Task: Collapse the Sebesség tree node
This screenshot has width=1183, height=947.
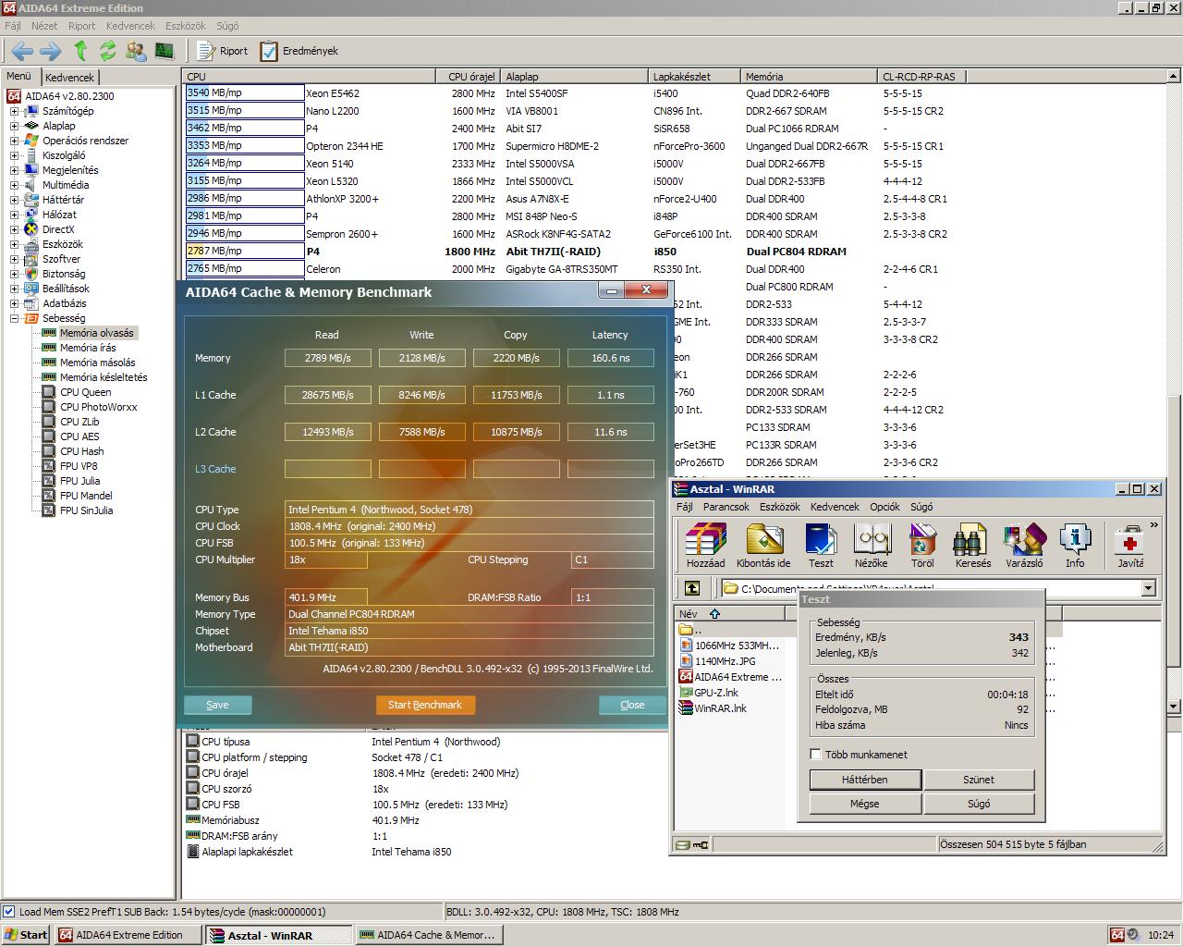Action: tap(15, 318)
